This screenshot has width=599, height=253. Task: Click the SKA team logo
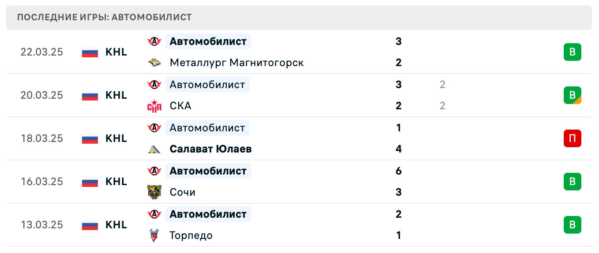pos(154,106)
